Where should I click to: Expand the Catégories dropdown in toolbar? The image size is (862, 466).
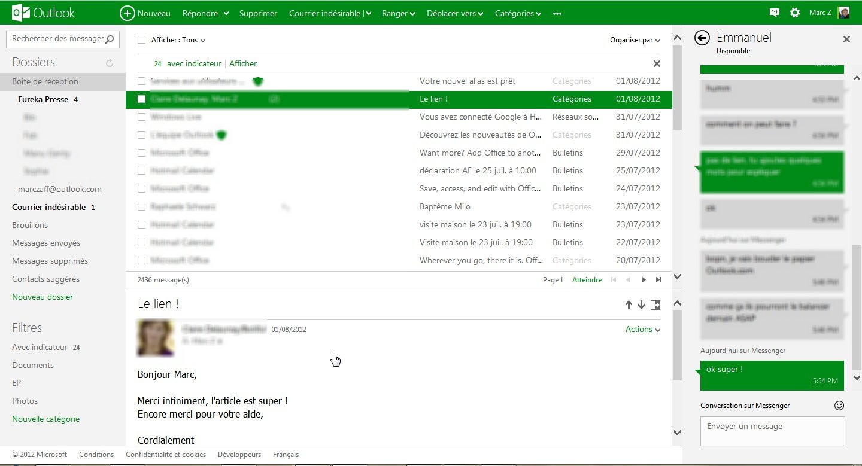pos(518,13)
